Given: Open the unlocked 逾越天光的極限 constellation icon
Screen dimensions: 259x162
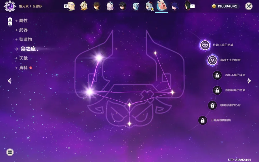Looking at the screenshot, I should (x=212, y=60).
